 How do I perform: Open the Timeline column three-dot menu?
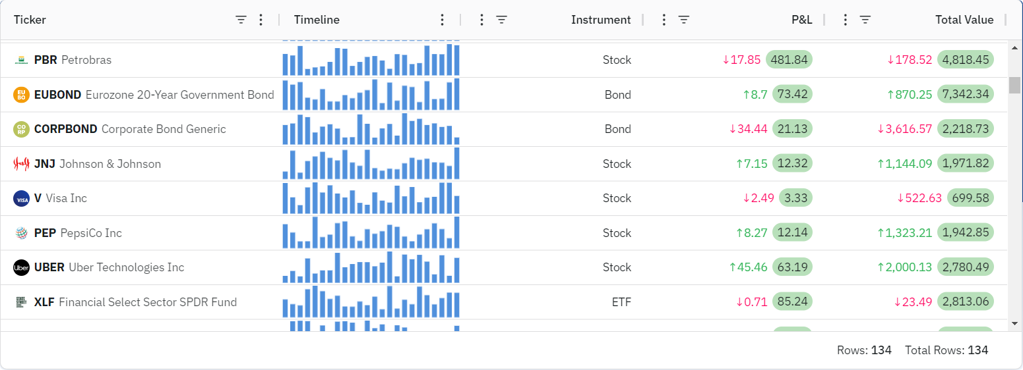443,20
